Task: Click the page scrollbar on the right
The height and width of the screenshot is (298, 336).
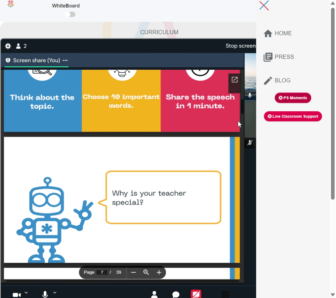Action: click(x=333, y=104)
